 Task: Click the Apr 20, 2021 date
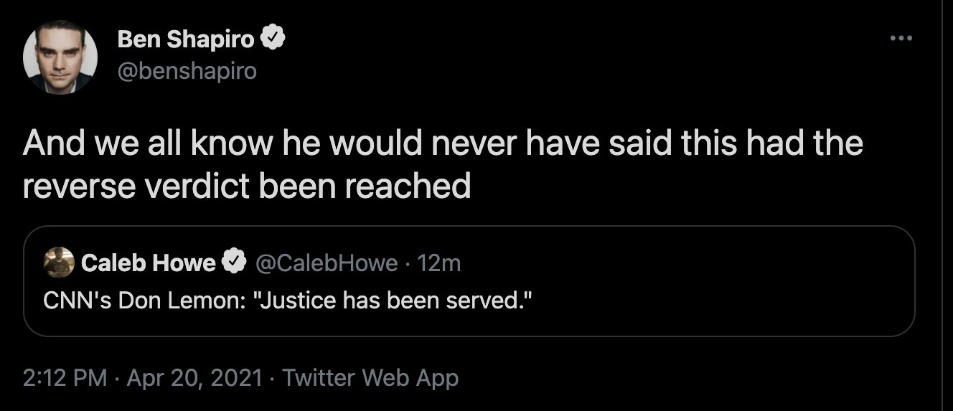(x=194, y=377)
